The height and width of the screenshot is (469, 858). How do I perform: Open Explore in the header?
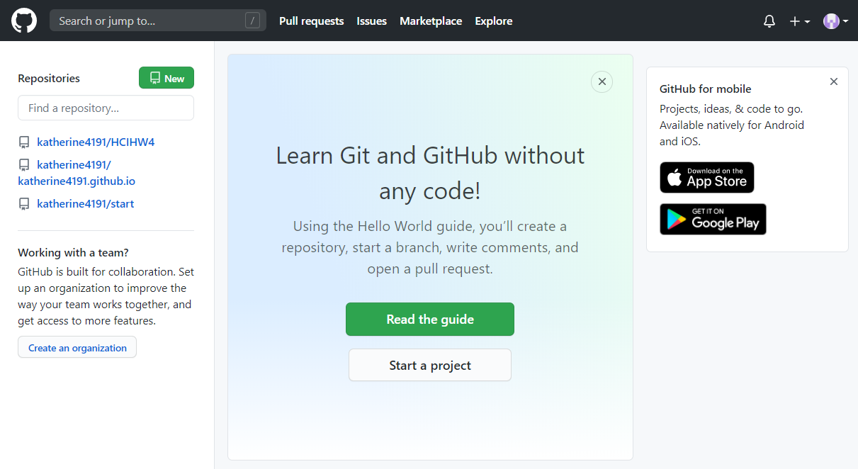(x=494, y=21)
